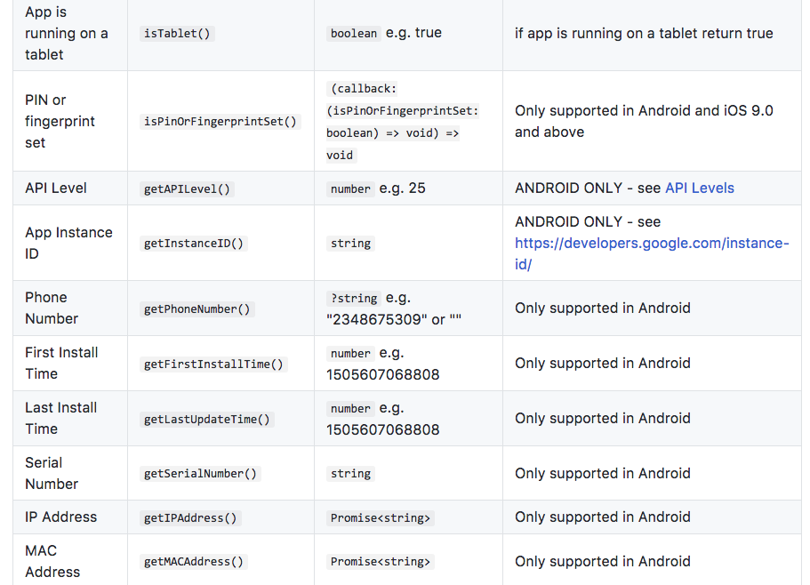Click the 'IP Address' name cell
The width and height of the screenshot is (810, 585).
point(70,517)
